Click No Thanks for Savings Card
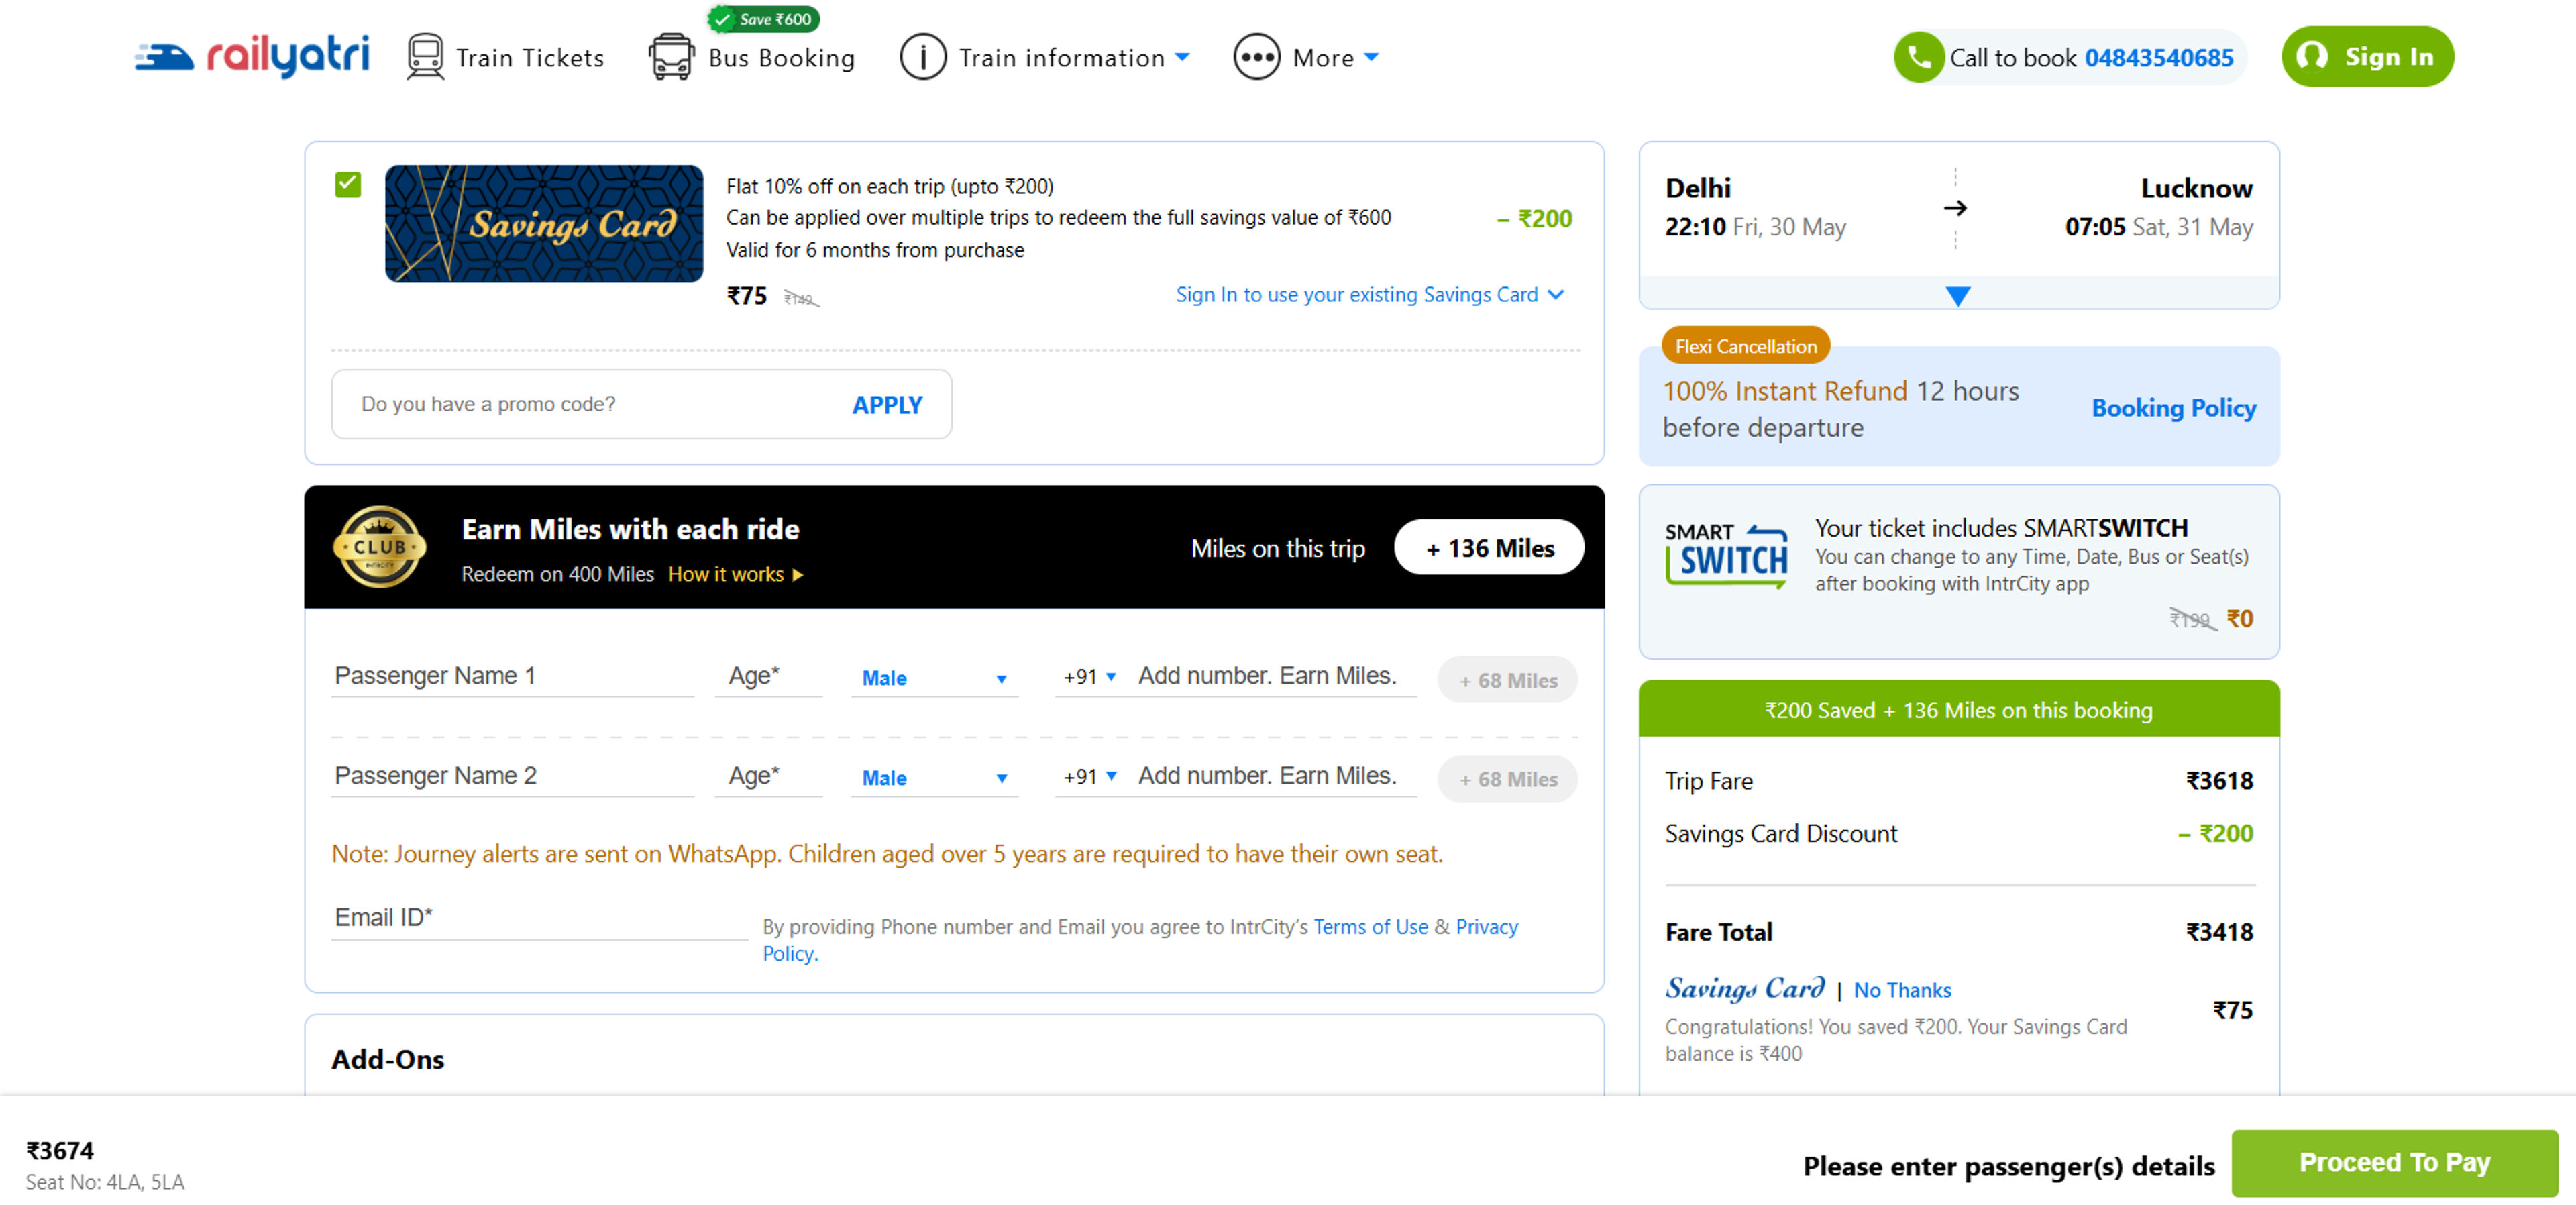 click(1902, 989)
